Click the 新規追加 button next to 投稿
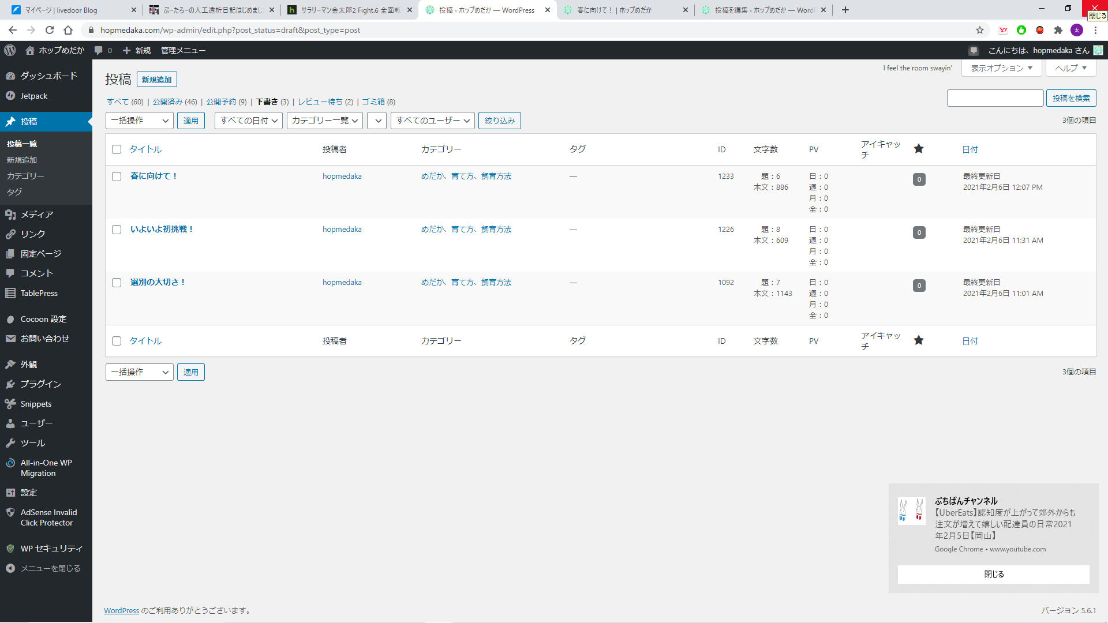Image resolution: width=1108 pixels, height=623 pixels. (x=156, y=80)
